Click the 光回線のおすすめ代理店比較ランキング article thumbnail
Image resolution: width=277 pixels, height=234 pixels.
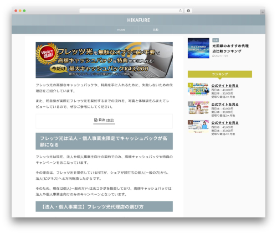click(198, 48)
